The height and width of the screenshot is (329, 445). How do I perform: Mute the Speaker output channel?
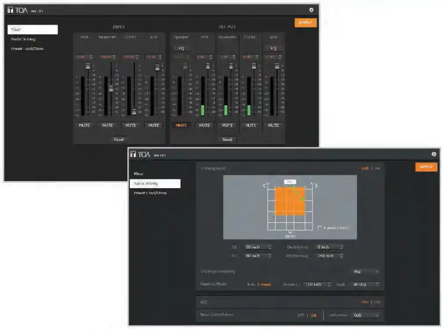point(181,125)
